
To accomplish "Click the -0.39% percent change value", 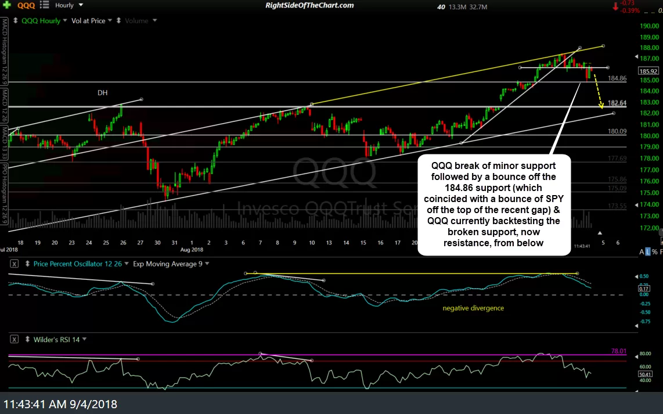I will click(629, 10).
